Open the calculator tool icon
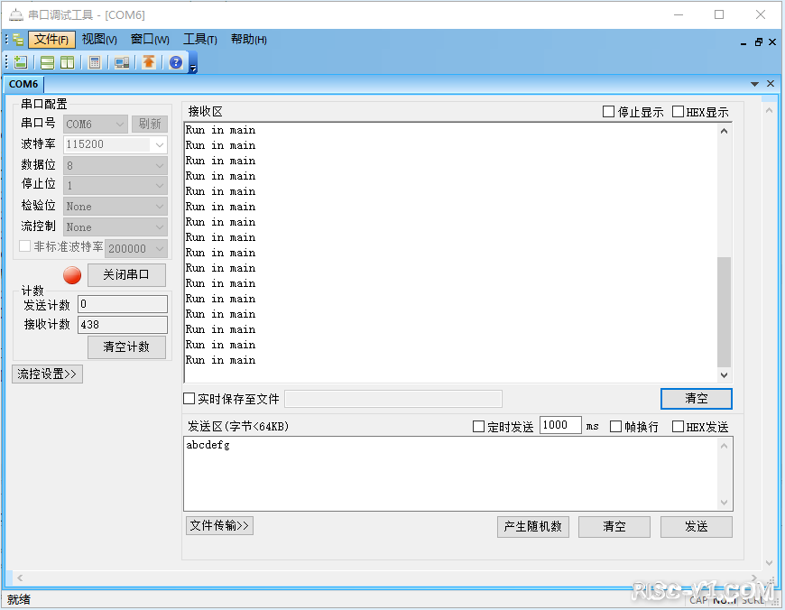The width and height of the screenshot is (785, 610). (x=94, y=62)
